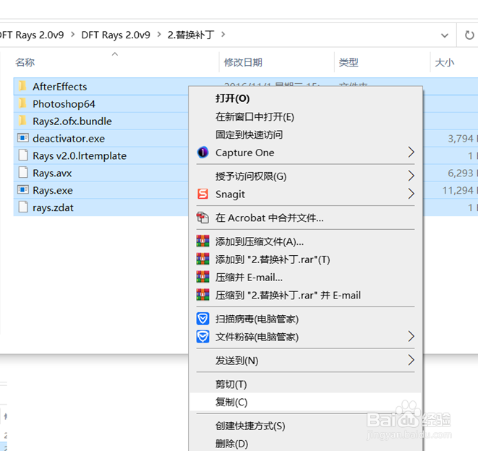Expand the Snagit submenu arrow
The image size is (478, 451).
[x=411, y=194]
